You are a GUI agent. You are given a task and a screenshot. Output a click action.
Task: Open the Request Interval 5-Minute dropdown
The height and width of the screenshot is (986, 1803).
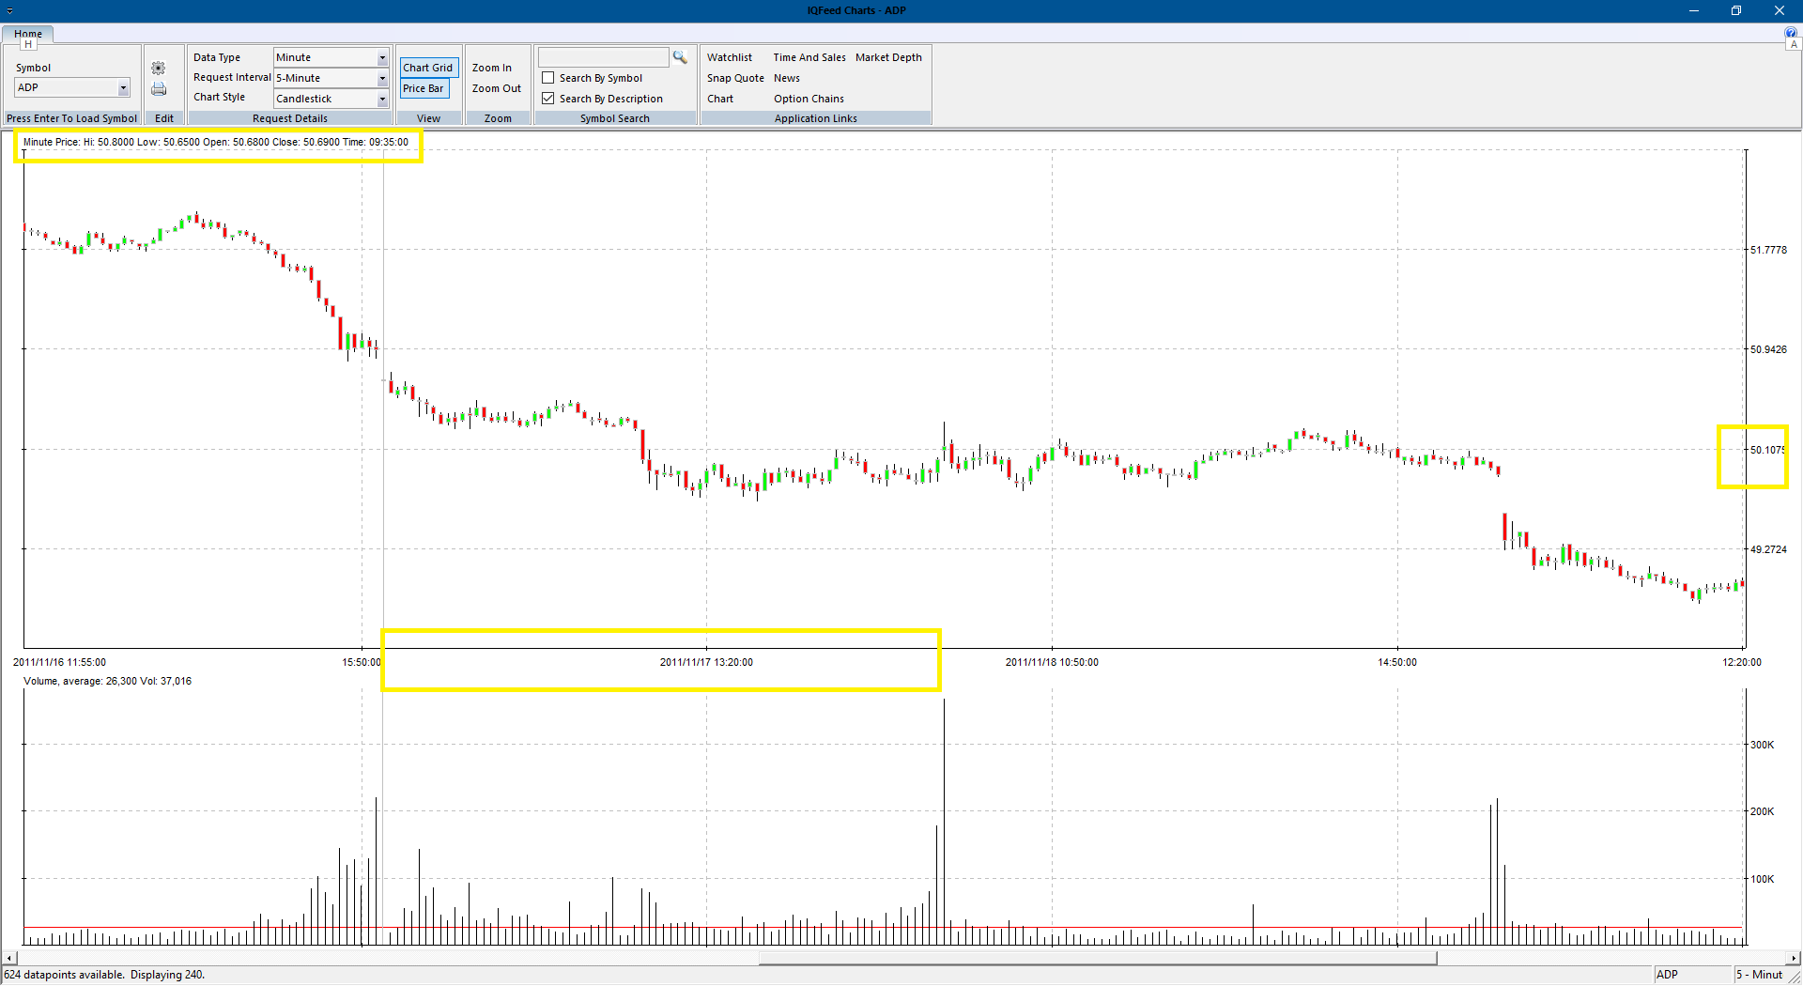382,79
